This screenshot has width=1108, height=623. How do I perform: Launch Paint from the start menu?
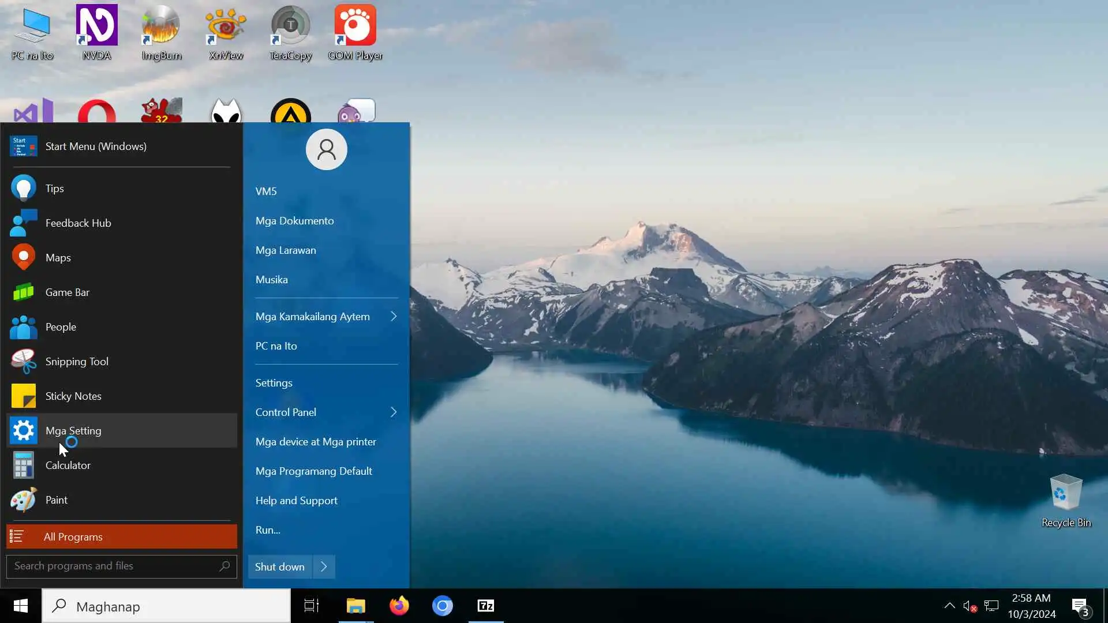[56, 500]
